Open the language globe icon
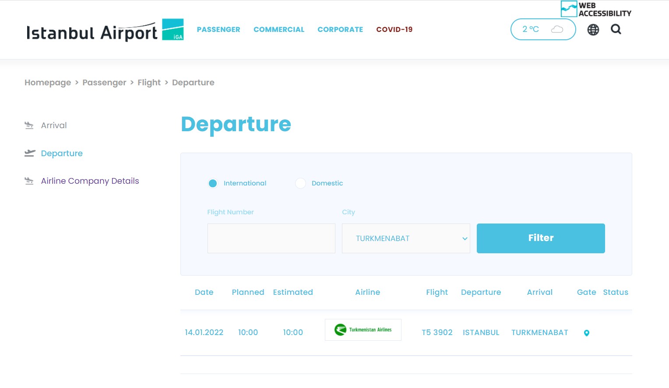Viewport: 669px width, 388px height. click(593, 29)
